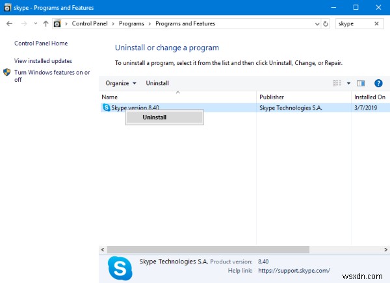
Task: Click product version value 8.40
Action: pos(263,262)
